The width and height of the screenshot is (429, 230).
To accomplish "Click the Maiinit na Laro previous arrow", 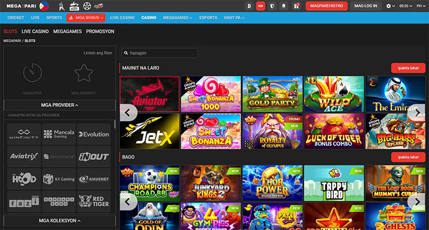I will 128,112.
